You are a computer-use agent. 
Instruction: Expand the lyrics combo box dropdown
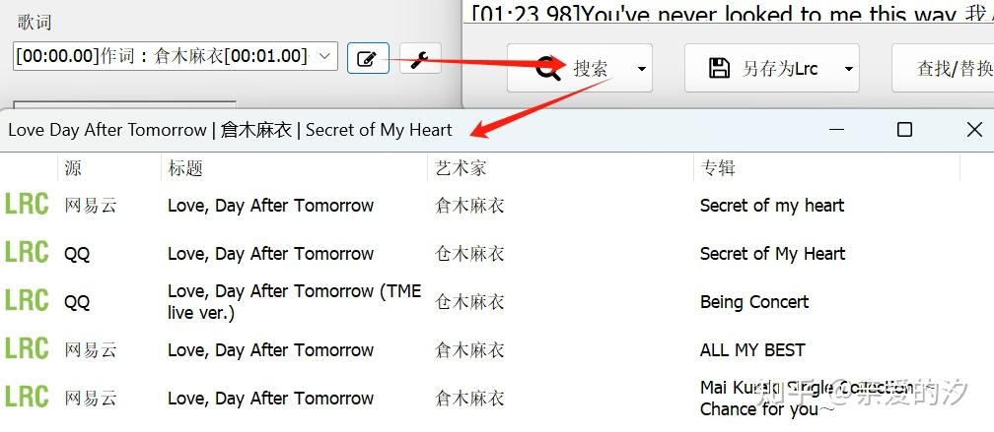pos(323,56)
